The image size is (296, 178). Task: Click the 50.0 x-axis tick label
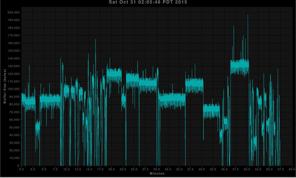pyautogui.click(x=247, y=169)
